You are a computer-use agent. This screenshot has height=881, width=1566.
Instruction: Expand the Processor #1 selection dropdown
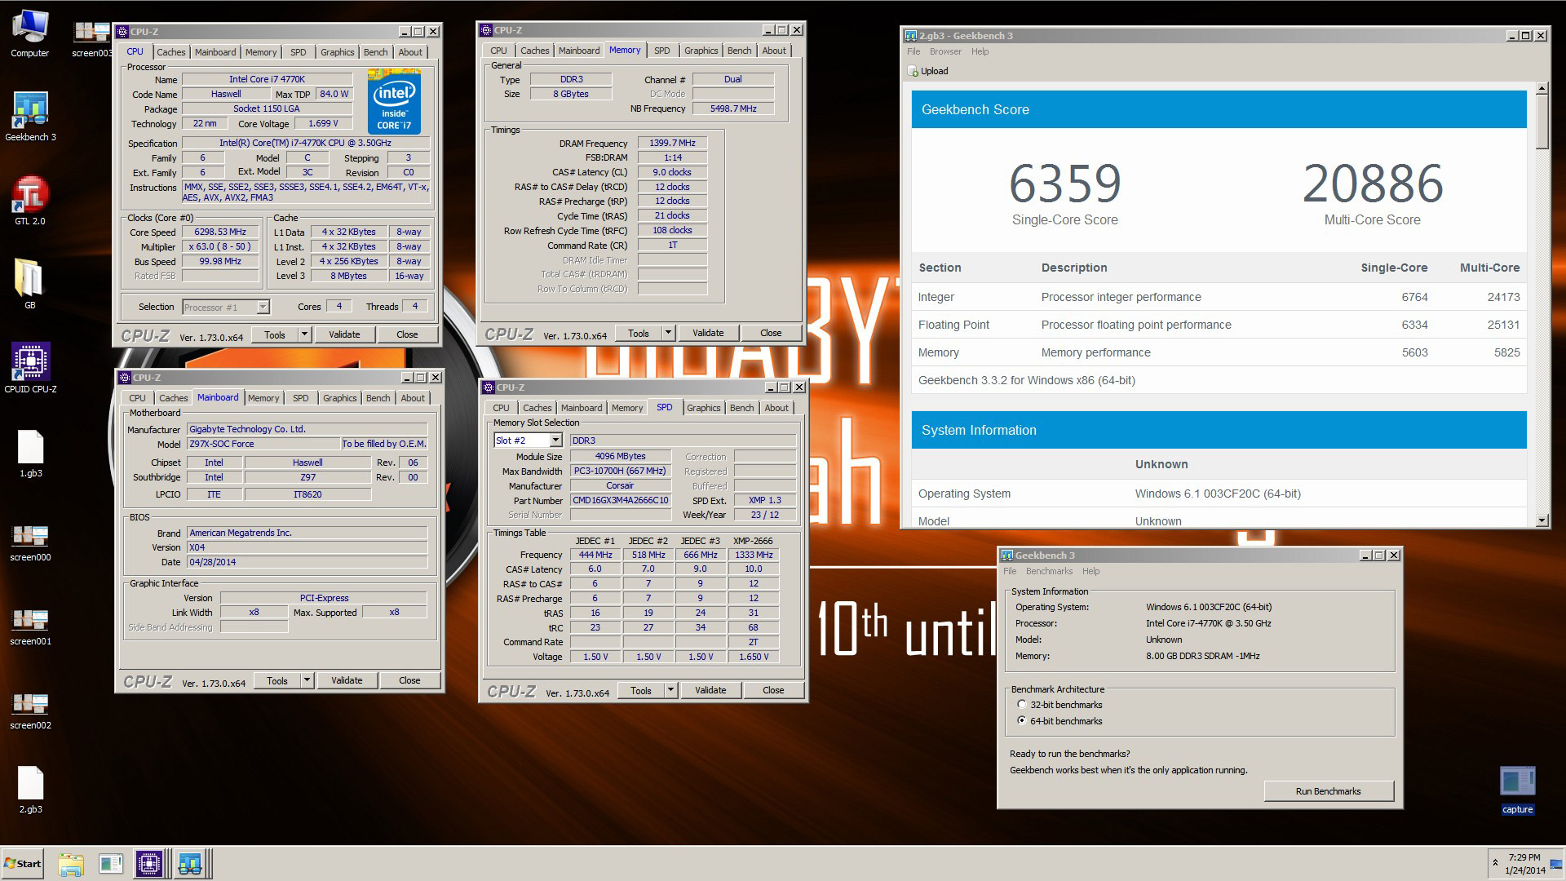tap(263, 308)
